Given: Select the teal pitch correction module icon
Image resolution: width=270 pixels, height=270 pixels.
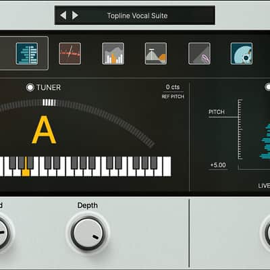Looking at the screenshot, I should [x=27, y=53].
